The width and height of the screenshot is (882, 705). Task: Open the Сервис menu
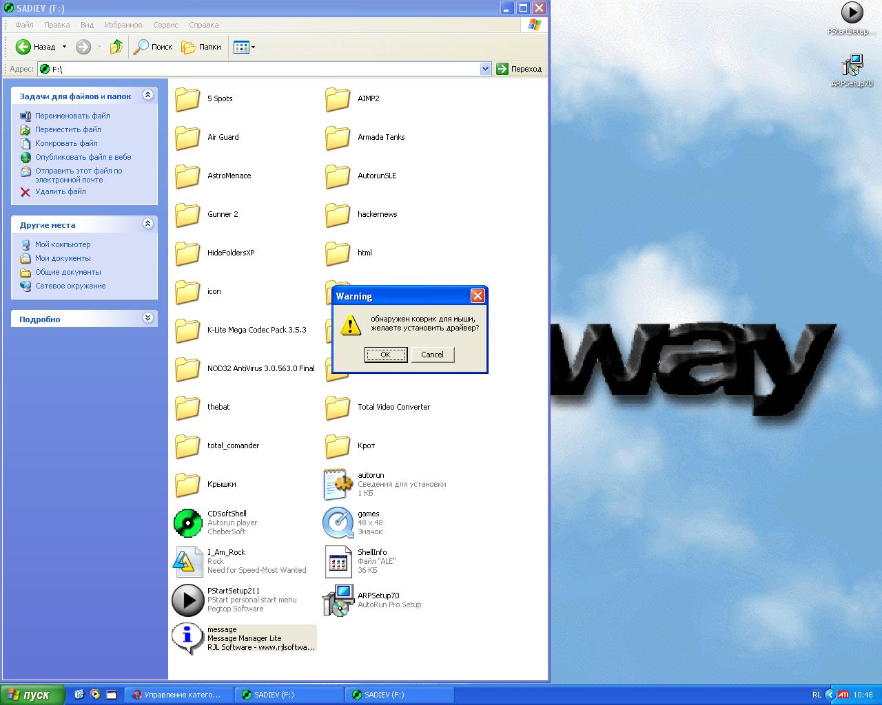point(165,25)
